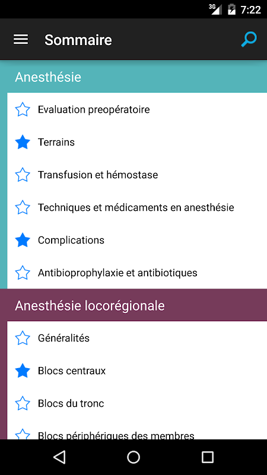
Task: Star the Blocs du tronc item
Action: pyautogui.click(x=23, y=403)
